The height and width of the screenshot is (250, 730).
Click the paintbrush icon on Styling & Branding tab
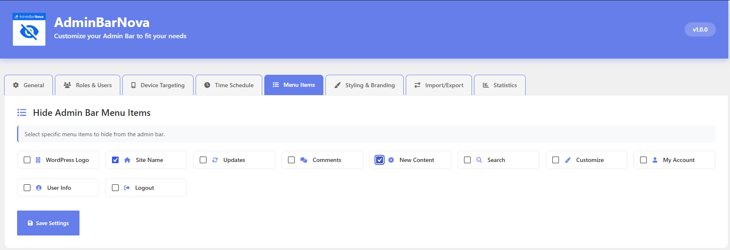[x=338, y=85]
